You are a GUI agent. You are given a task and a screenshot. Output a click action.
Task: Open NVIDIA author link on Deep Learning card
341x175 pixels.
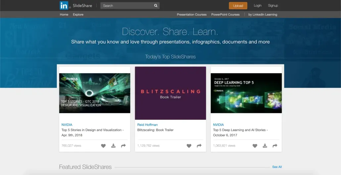(219, 125)
